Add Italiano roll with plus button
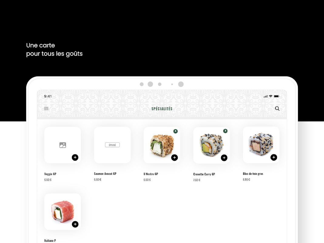The height and width of the screenshot is (243, 324). tap(75, 224)
